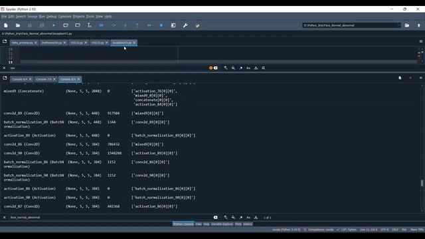Switch to History pane tab
Screen dimensions: 425x239
[x=248, y=224]
